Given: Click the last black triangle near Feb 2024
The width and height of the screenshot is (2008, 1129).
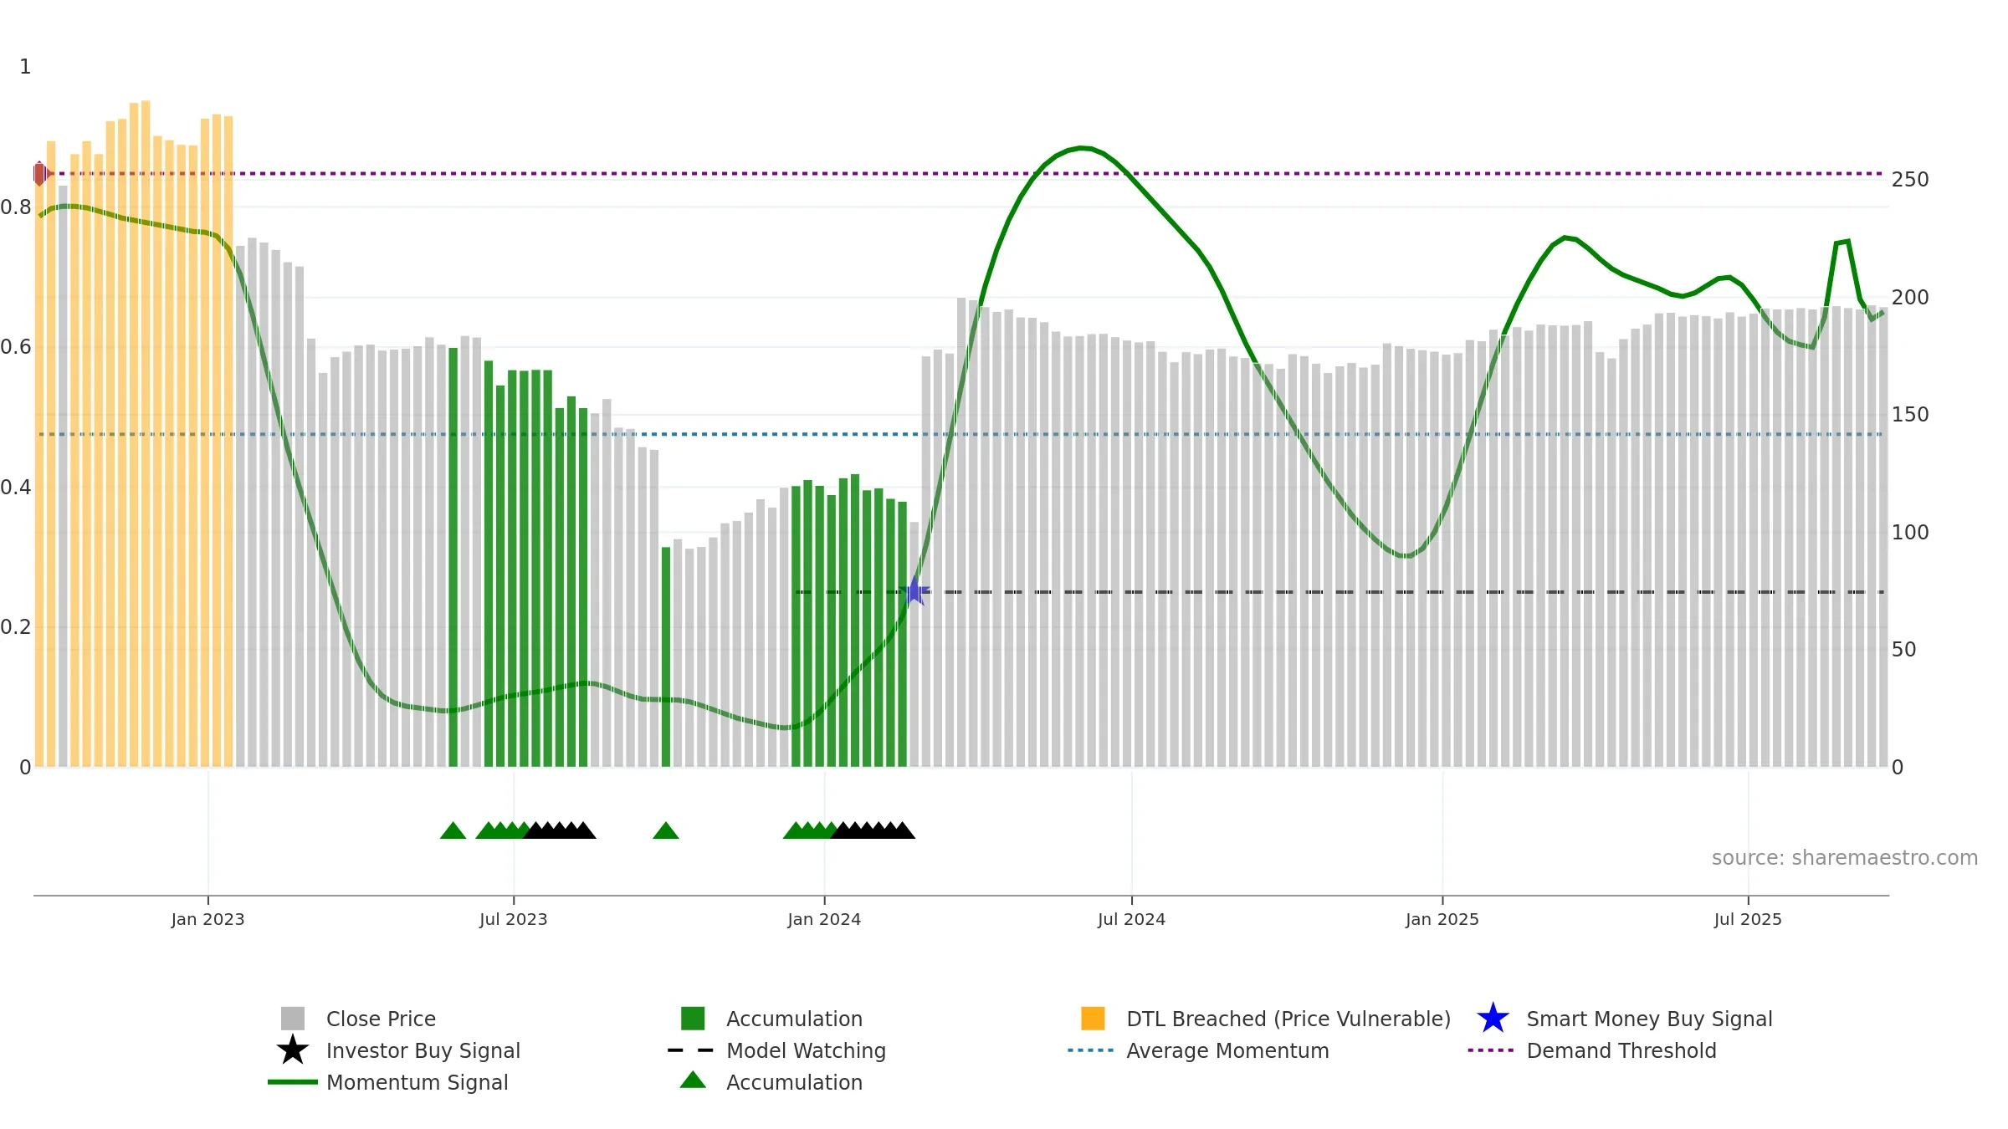Looking at the screenshot, I should point(903,830).
